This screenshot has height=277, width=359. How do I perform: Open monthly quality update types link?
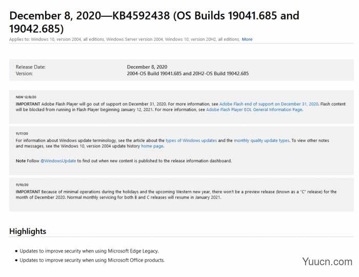pos(262,141)
